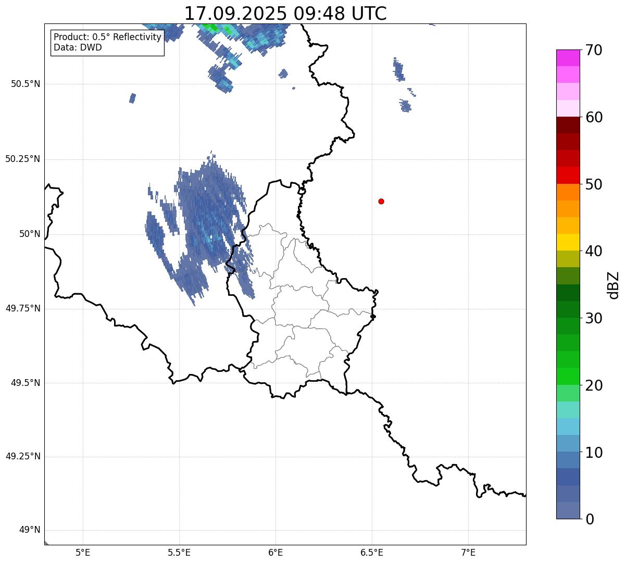The height and width of the screenshot is (563, 626).
Task: Click the magenta top swatch of the colorbar
Action: 568,58
